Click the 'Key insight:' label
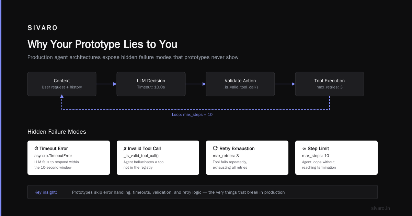 click(x=46, y=192)
